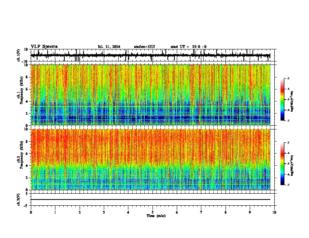
Task: Click the flat ch.3 voltage line
Action: pos(150,199)
